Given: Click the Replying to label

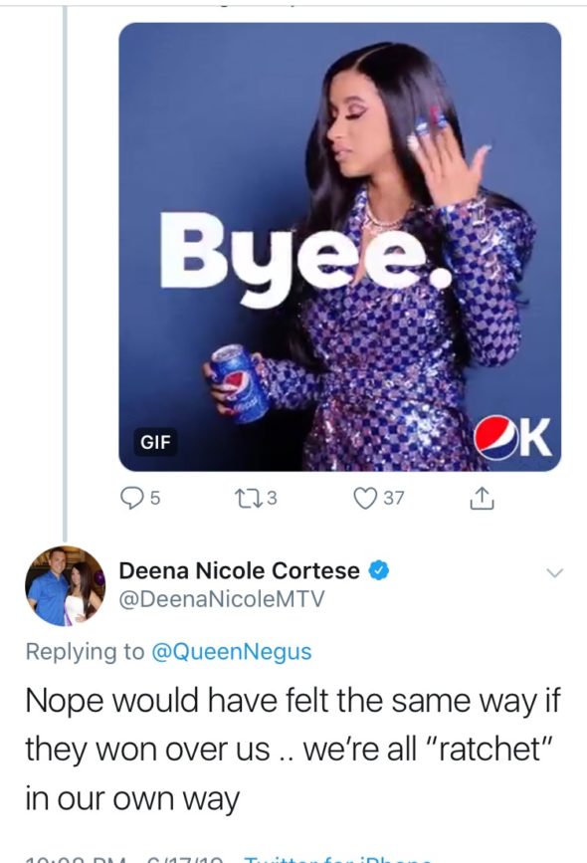Looking at the screenshot, I should click(x=85, y=652).
